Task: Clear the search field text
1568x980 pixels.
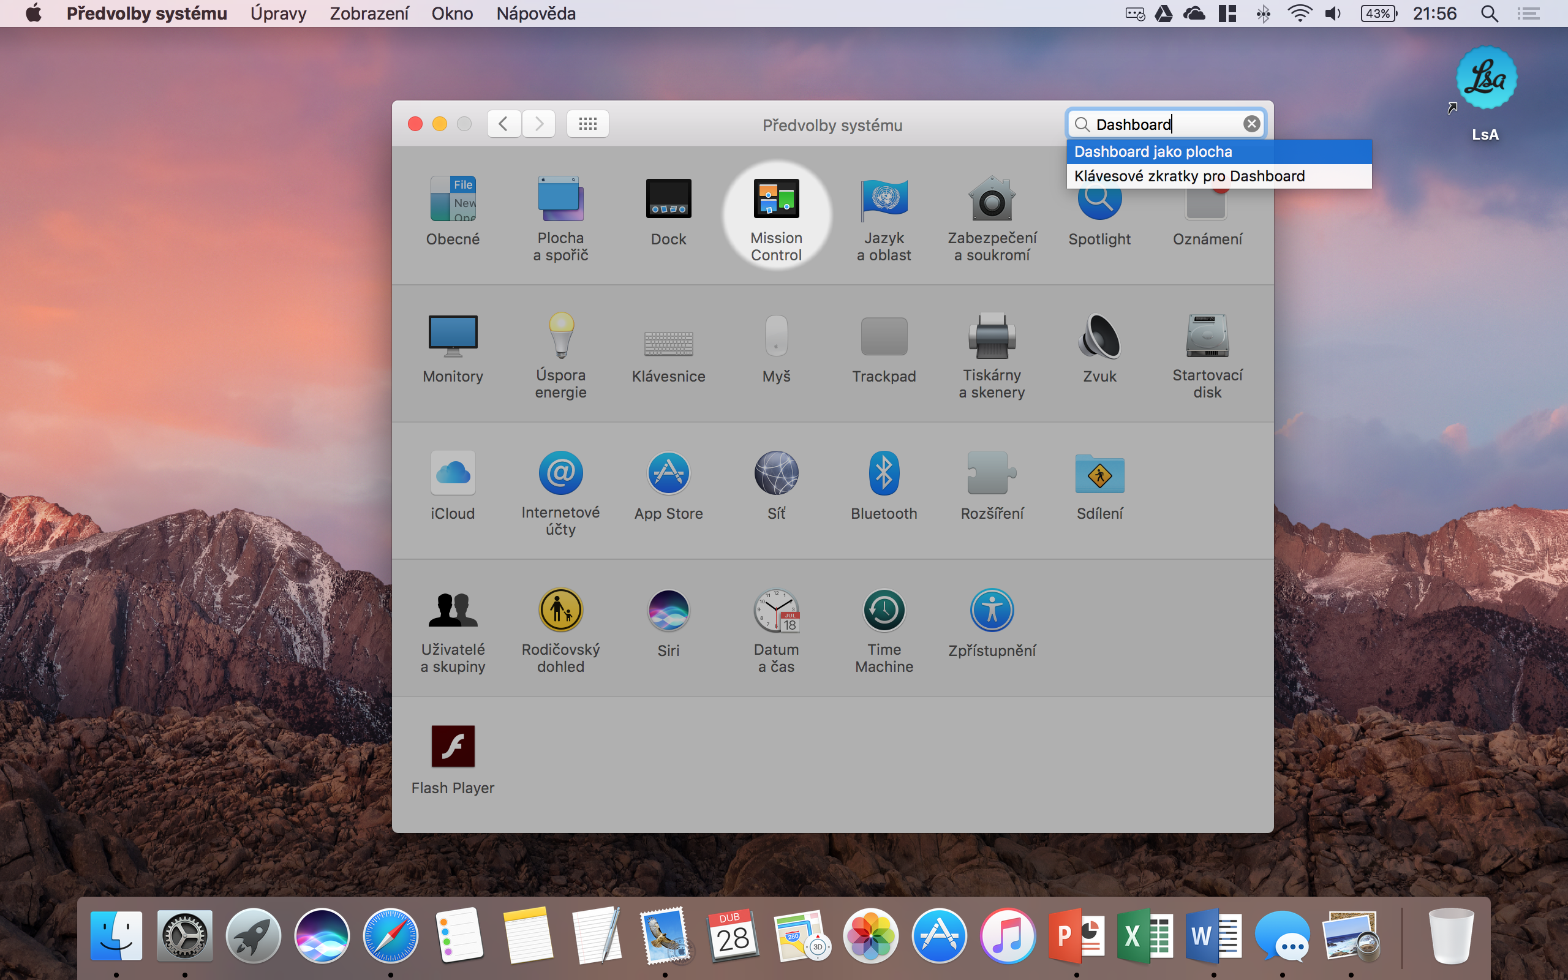Action: click(x=1251, y=124)
